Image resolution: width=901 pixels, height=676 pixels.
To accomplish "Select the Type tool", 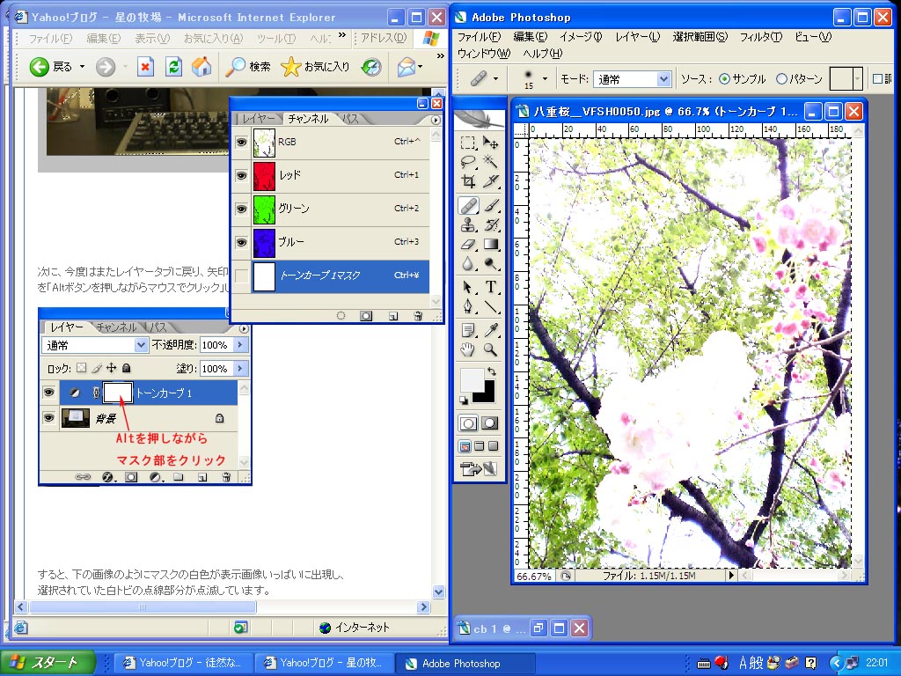I will [490, 287].
